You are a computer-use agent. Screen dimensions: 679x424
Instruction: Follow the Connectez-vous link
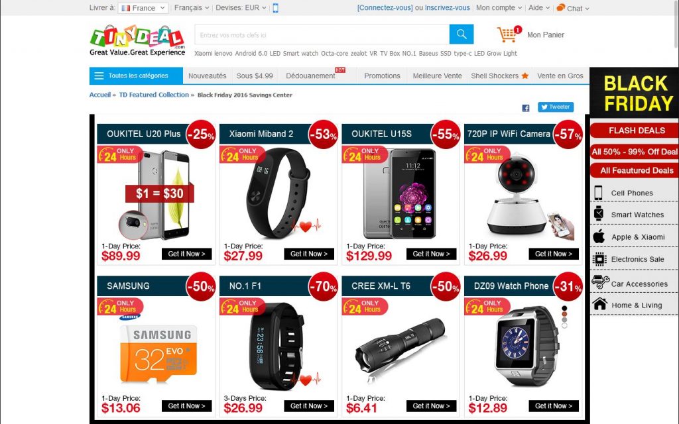tap(385, 8)
